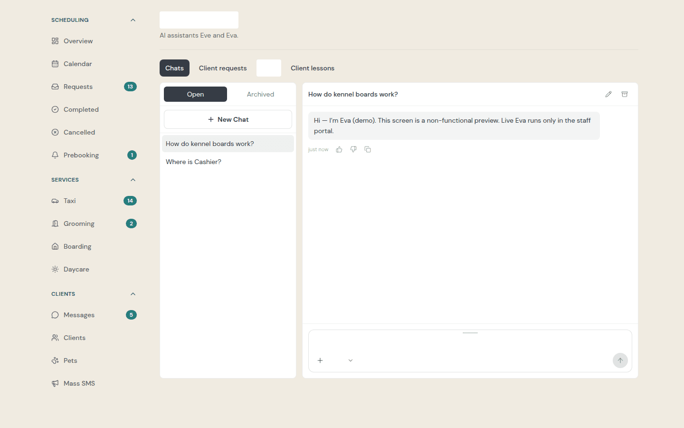Open the Grooming service page

point(94,224)
